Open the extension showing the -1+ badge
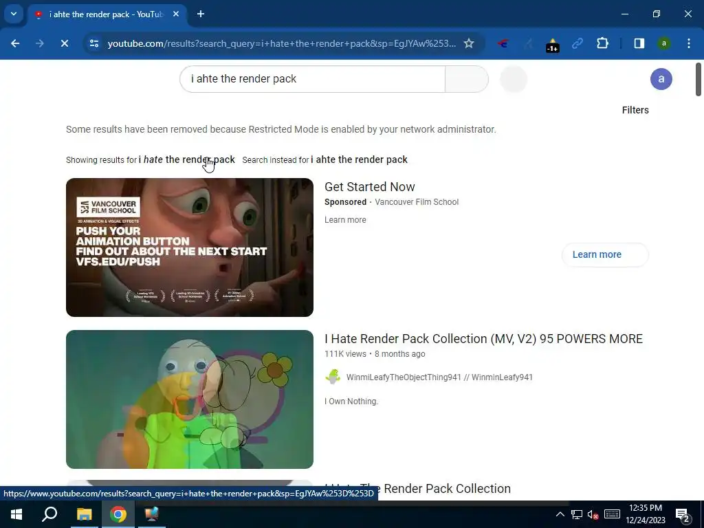This screenshot has width=704, height=528. click(552, 45)
